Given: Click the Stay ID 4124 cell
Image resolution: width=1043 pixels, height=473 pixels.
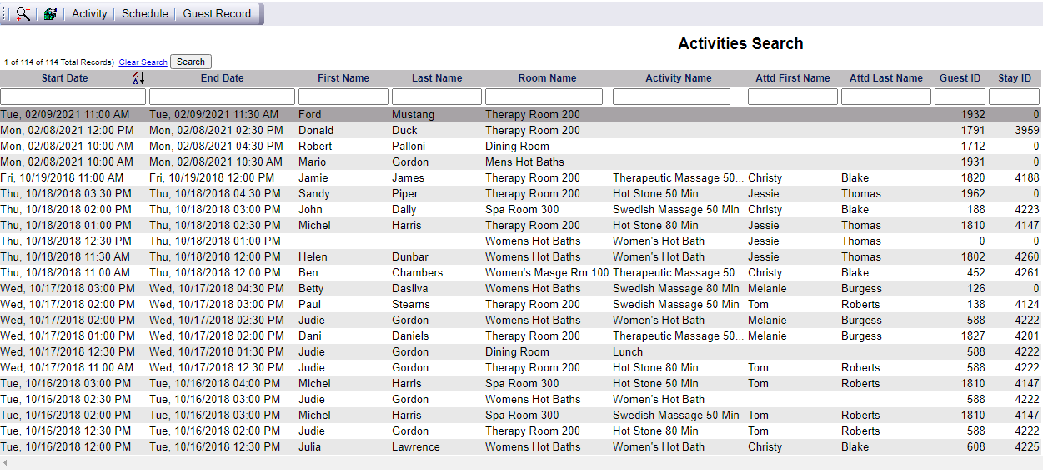Looking at the screenshot, I should (1027, 304).
